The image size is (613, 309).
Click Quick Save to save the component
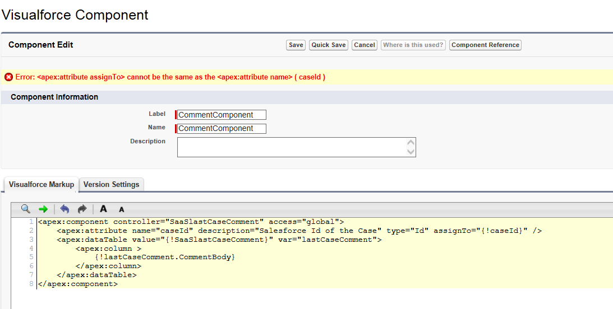[329, 45]
